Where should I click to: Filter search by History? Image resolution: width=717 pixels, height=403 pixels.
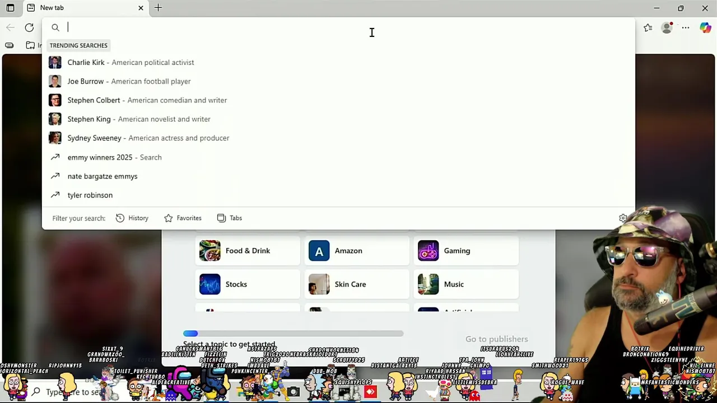[x=132, y=218]
